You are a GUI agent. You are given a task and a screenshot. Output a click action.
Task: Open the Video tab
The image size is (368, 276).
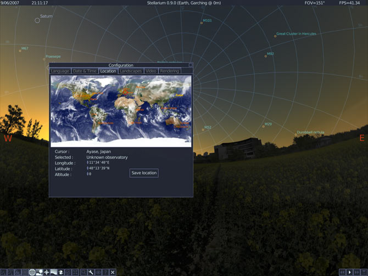pyautogui.click(x=150, y=71)
